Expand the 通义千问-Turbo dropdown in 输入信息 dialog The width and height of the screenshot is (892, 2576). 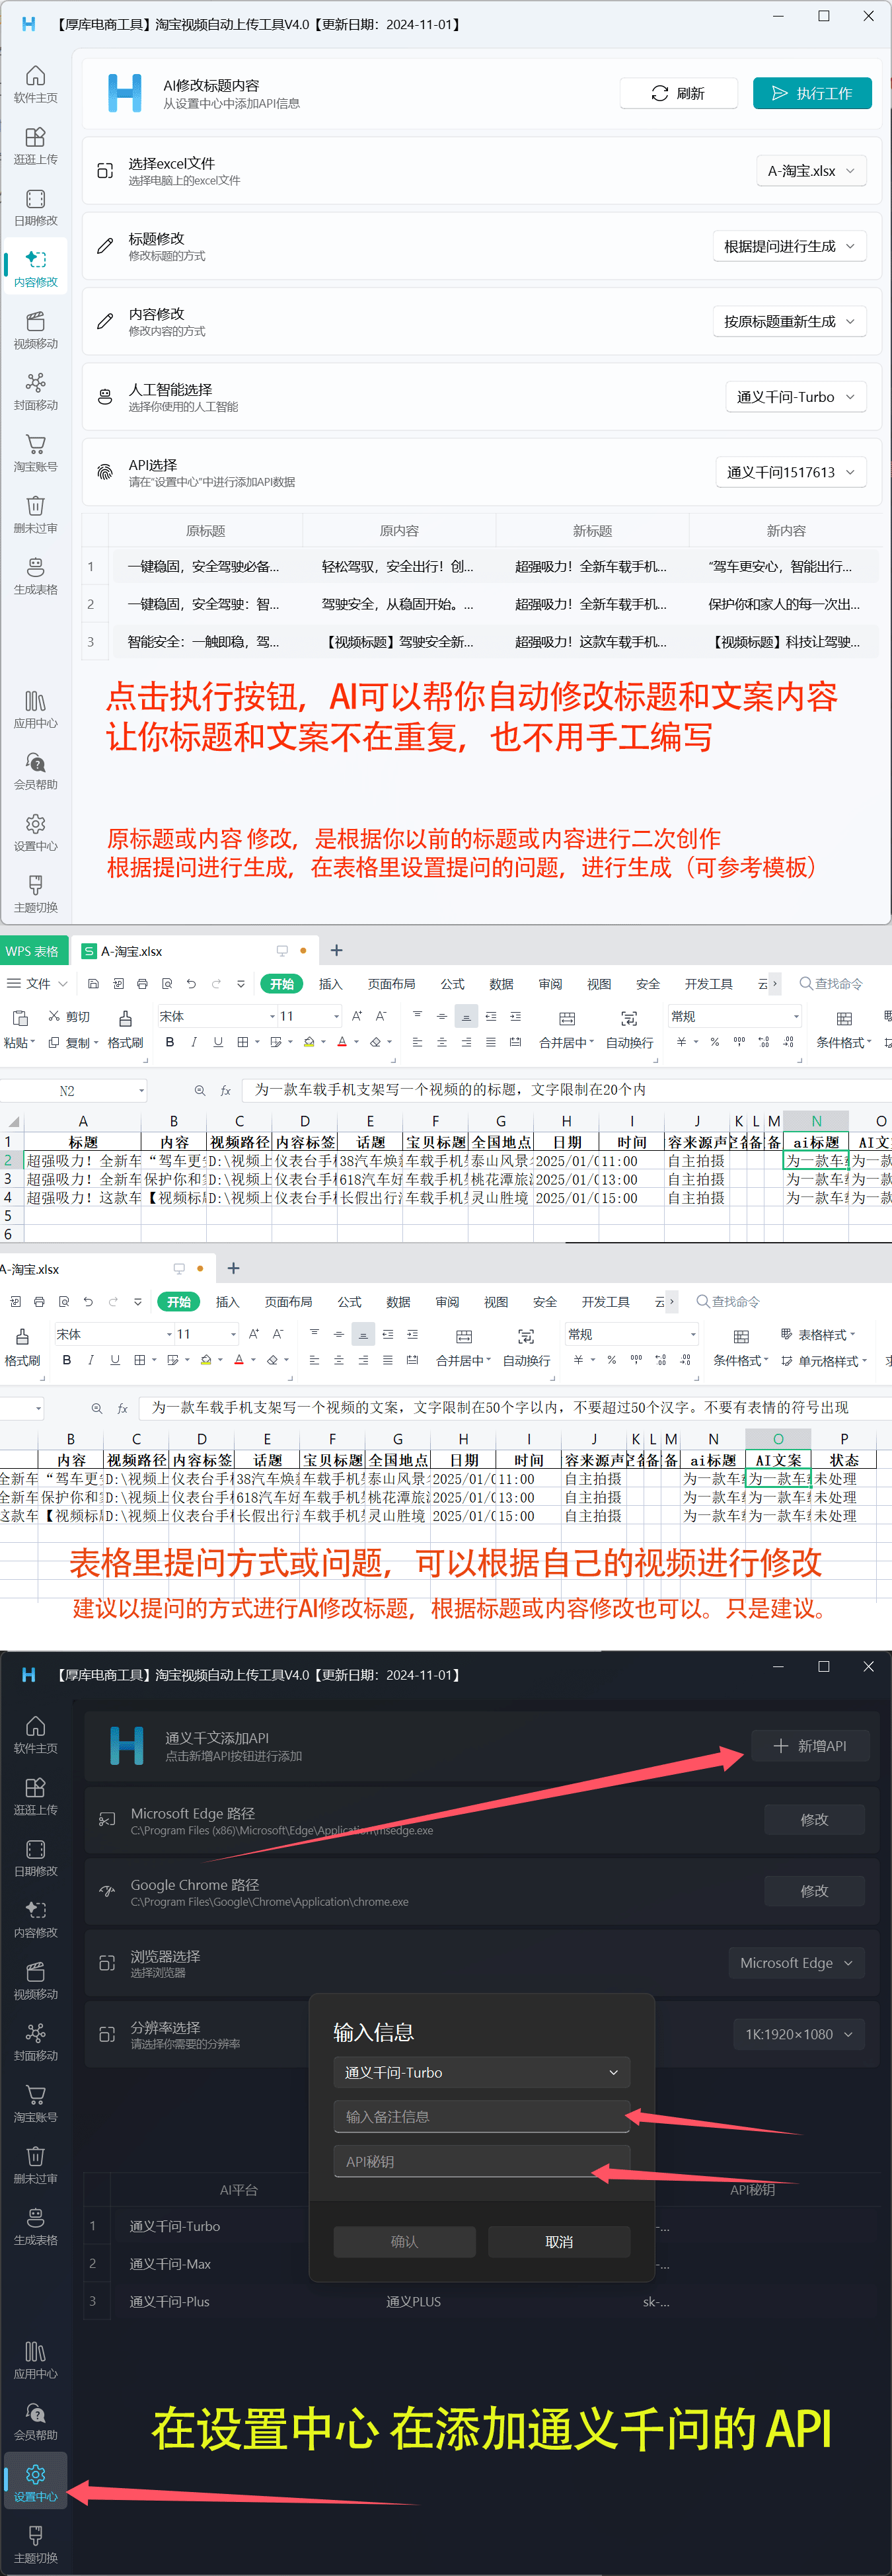tap(481, 2073)
